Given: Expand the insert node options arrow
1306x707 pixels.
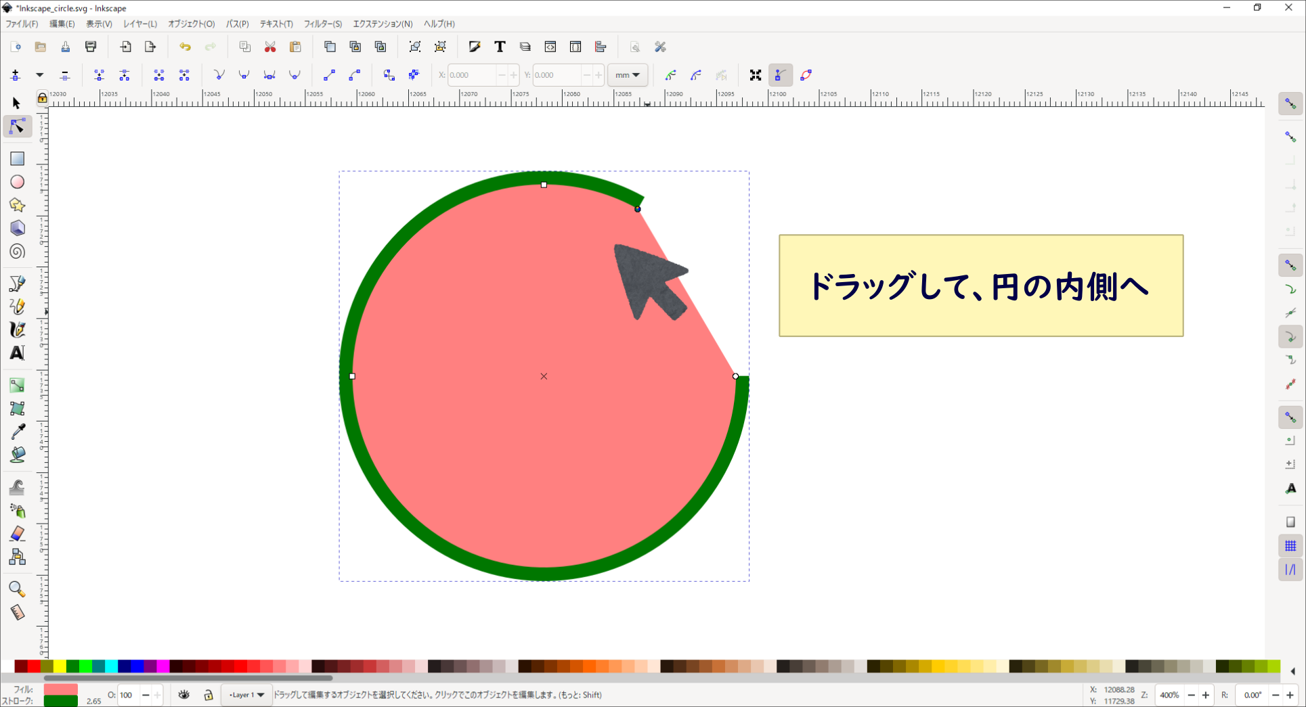Looking at the screenshot, I should coord(39,75).
